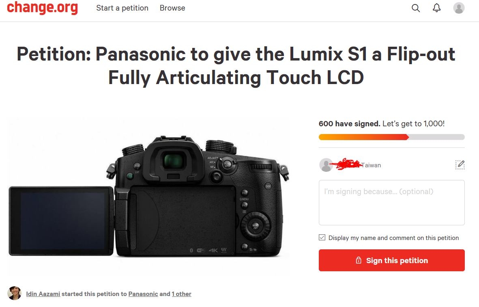Click the change.org logo
The height and width of the screenshot is (307, 479).
coord(43,8)
